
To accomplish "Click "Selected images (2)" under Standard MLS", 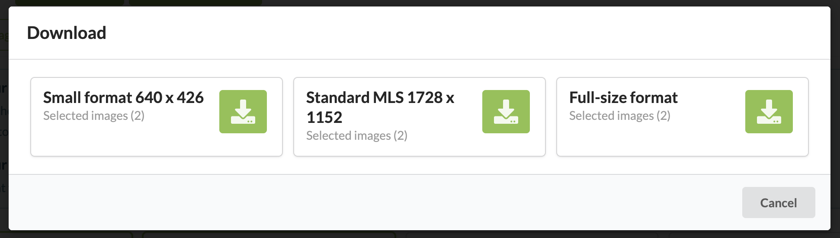I will [357, 136].
